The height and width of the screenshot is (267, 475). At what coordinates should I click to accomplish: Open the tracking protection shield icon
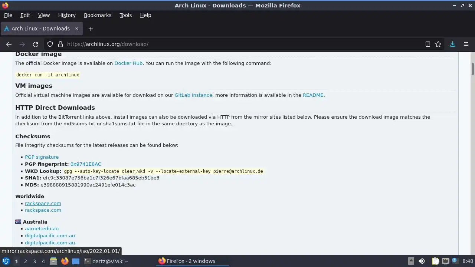(50, 44)
